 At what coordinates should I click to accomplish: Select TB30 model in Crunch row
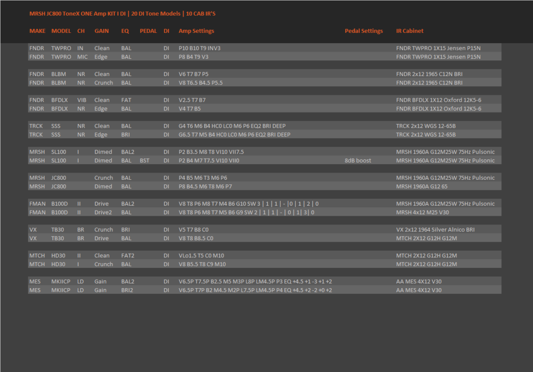[57, 230]
